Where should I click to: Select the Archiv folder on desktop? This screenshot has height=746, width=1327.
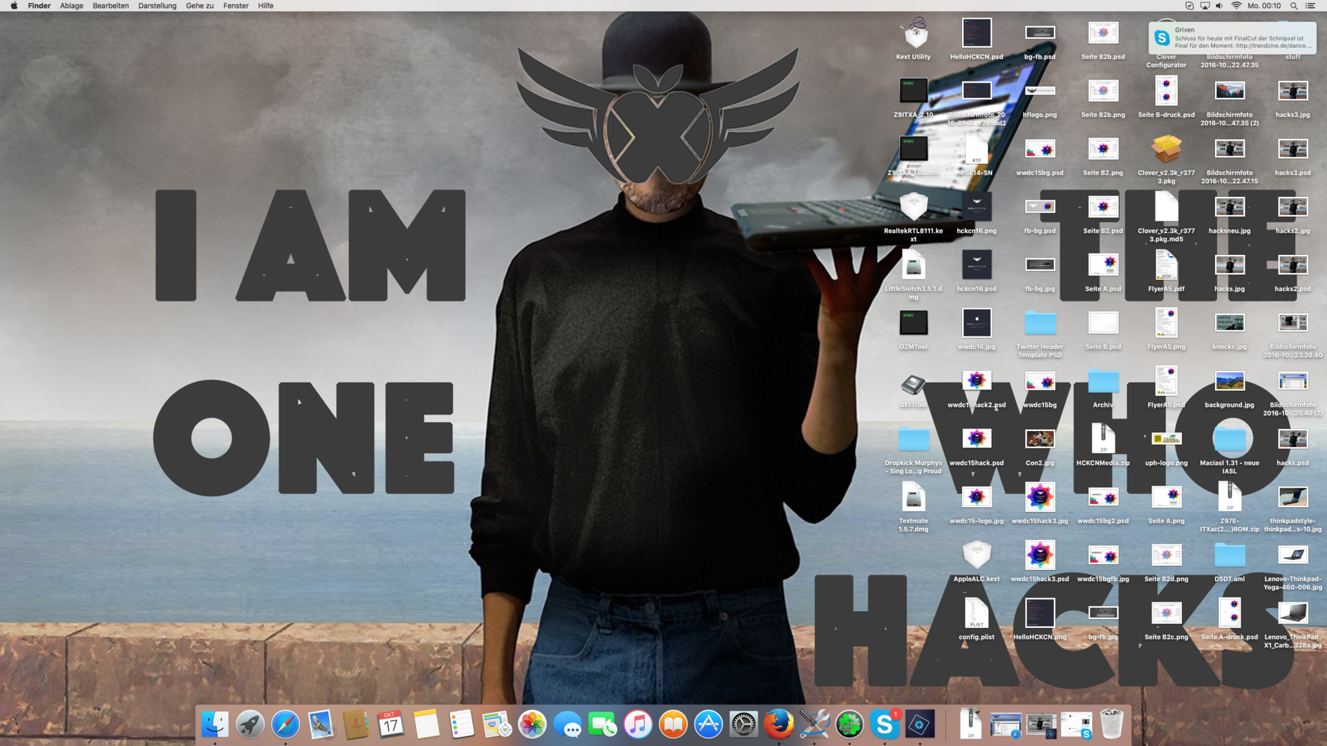click(1103, 382)
